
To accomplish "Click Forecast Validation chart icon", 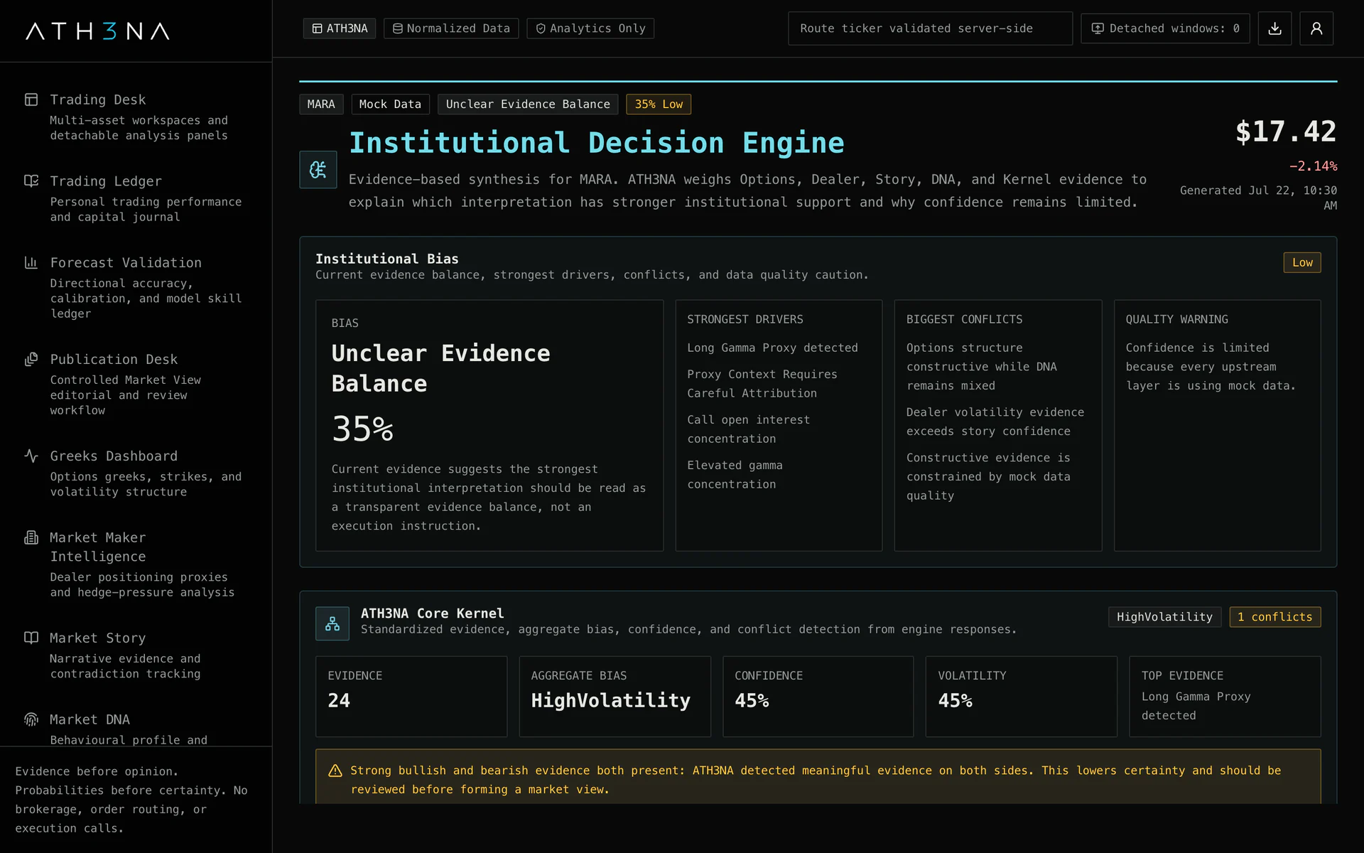I will coord(31,262).
